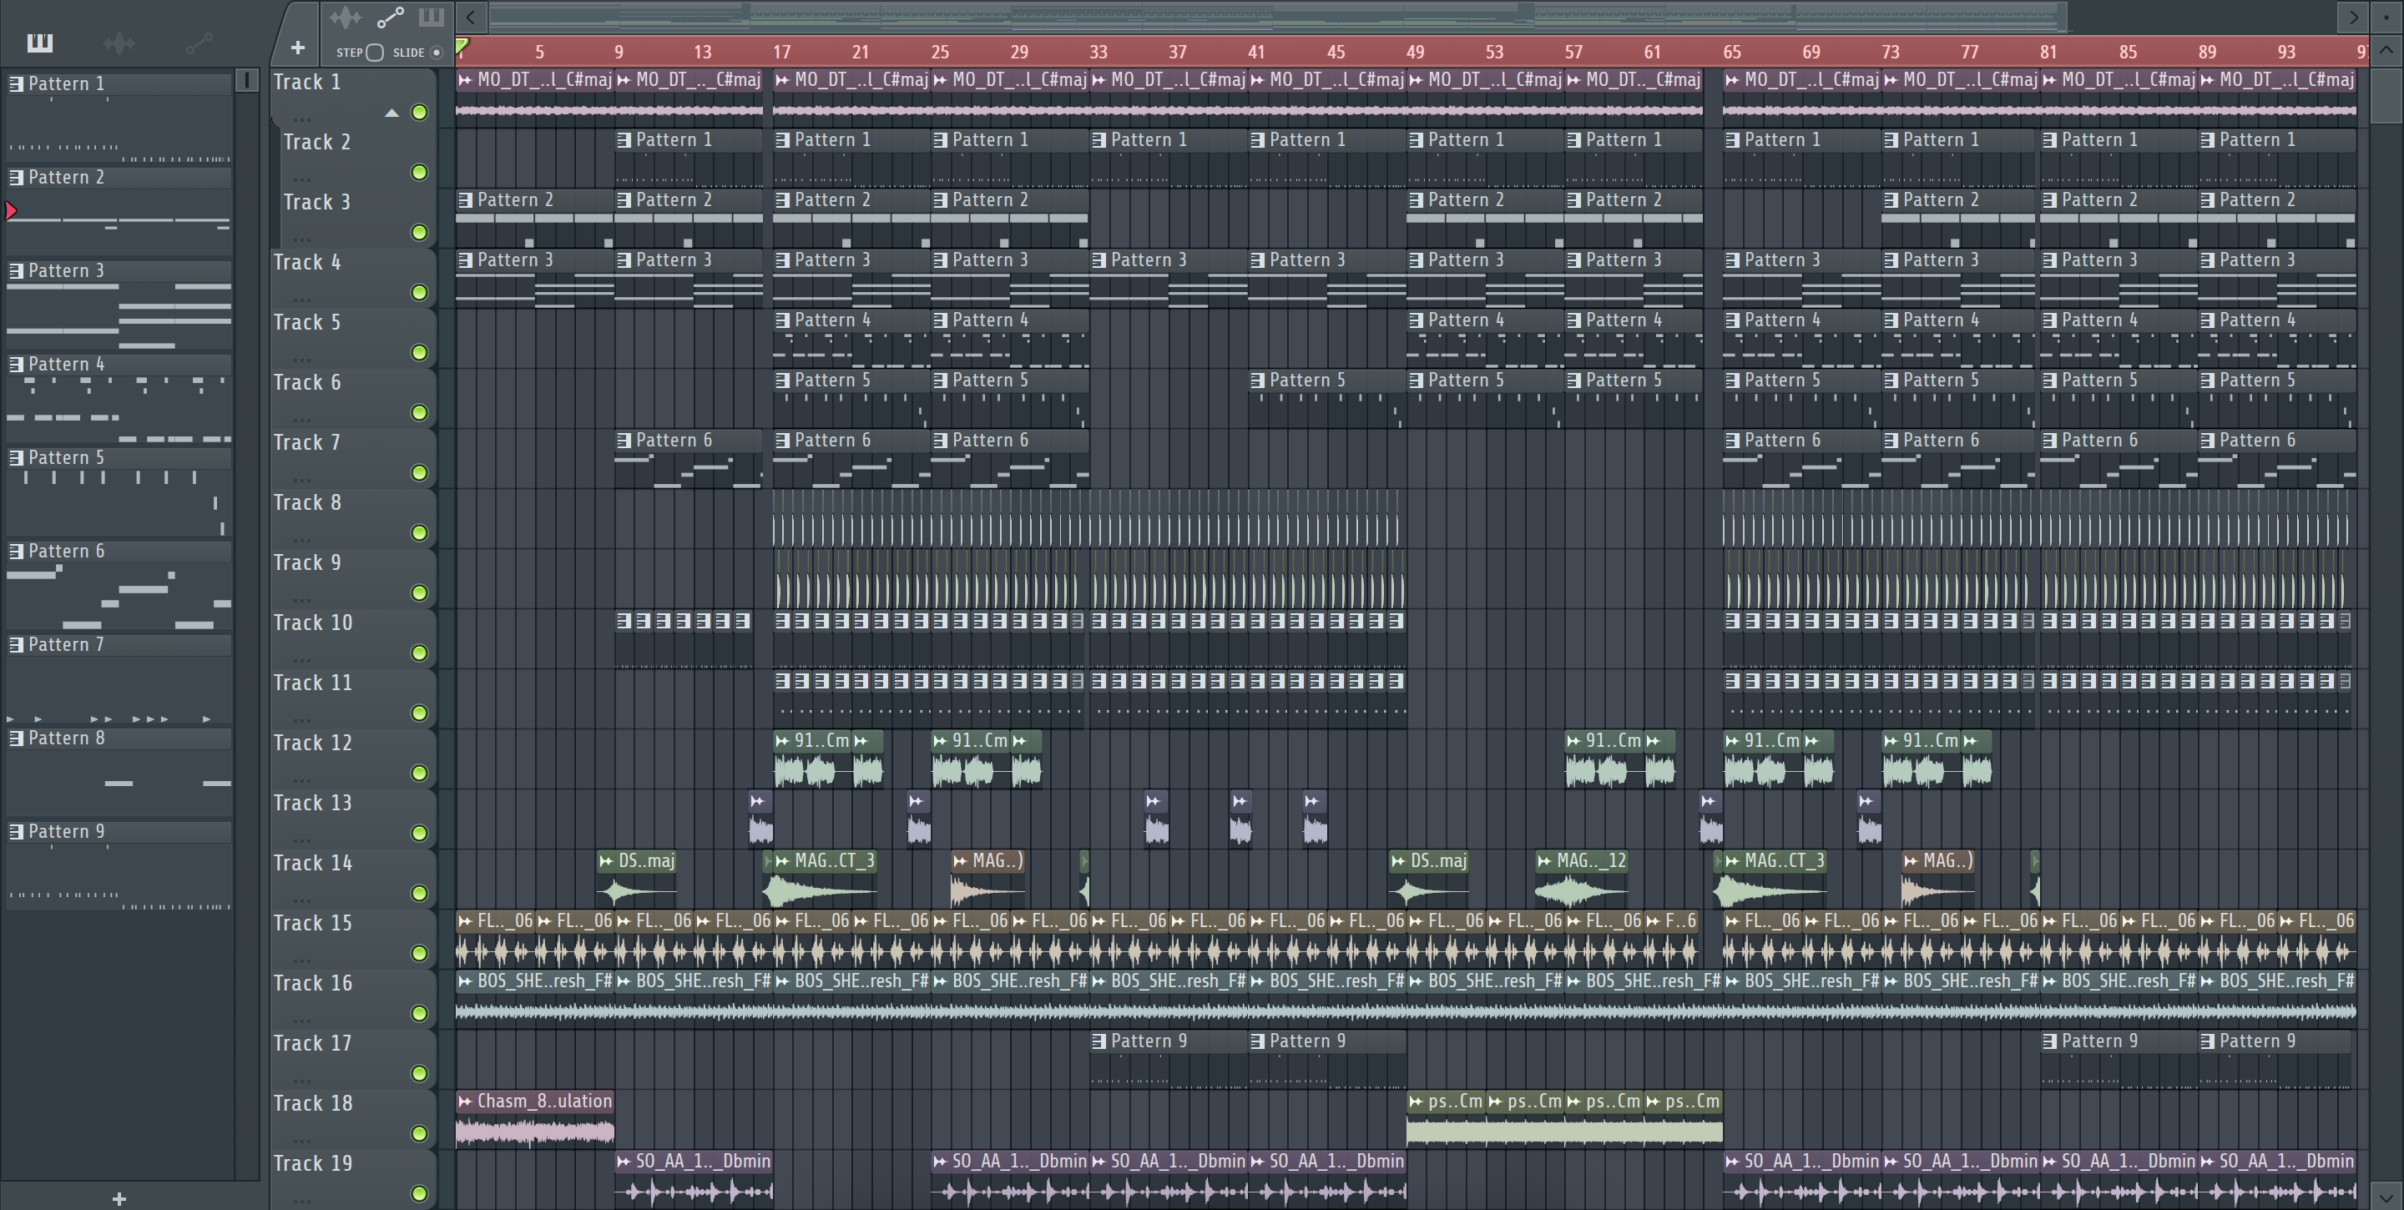Mute Track 8 using its green LED
The image size is (2404, 1210).
420,532
